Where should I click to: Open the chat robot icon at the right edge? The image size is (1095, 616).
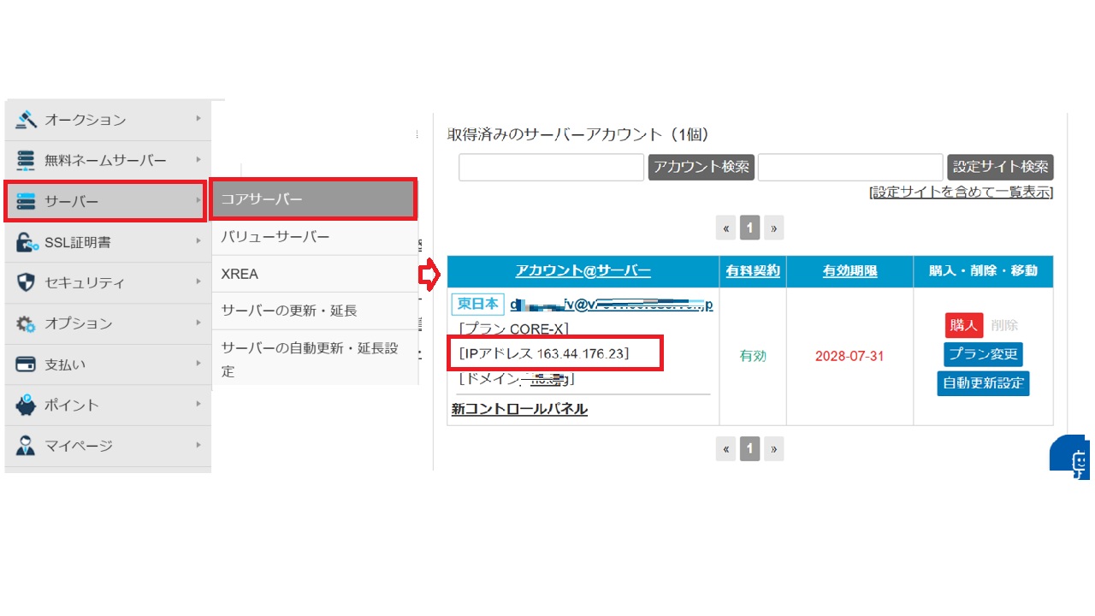pyautogui.click(x=1076, y=459)
